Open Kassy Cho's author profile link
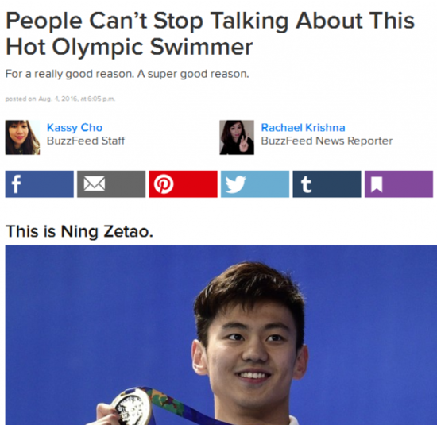 click(x=75, y=128)
